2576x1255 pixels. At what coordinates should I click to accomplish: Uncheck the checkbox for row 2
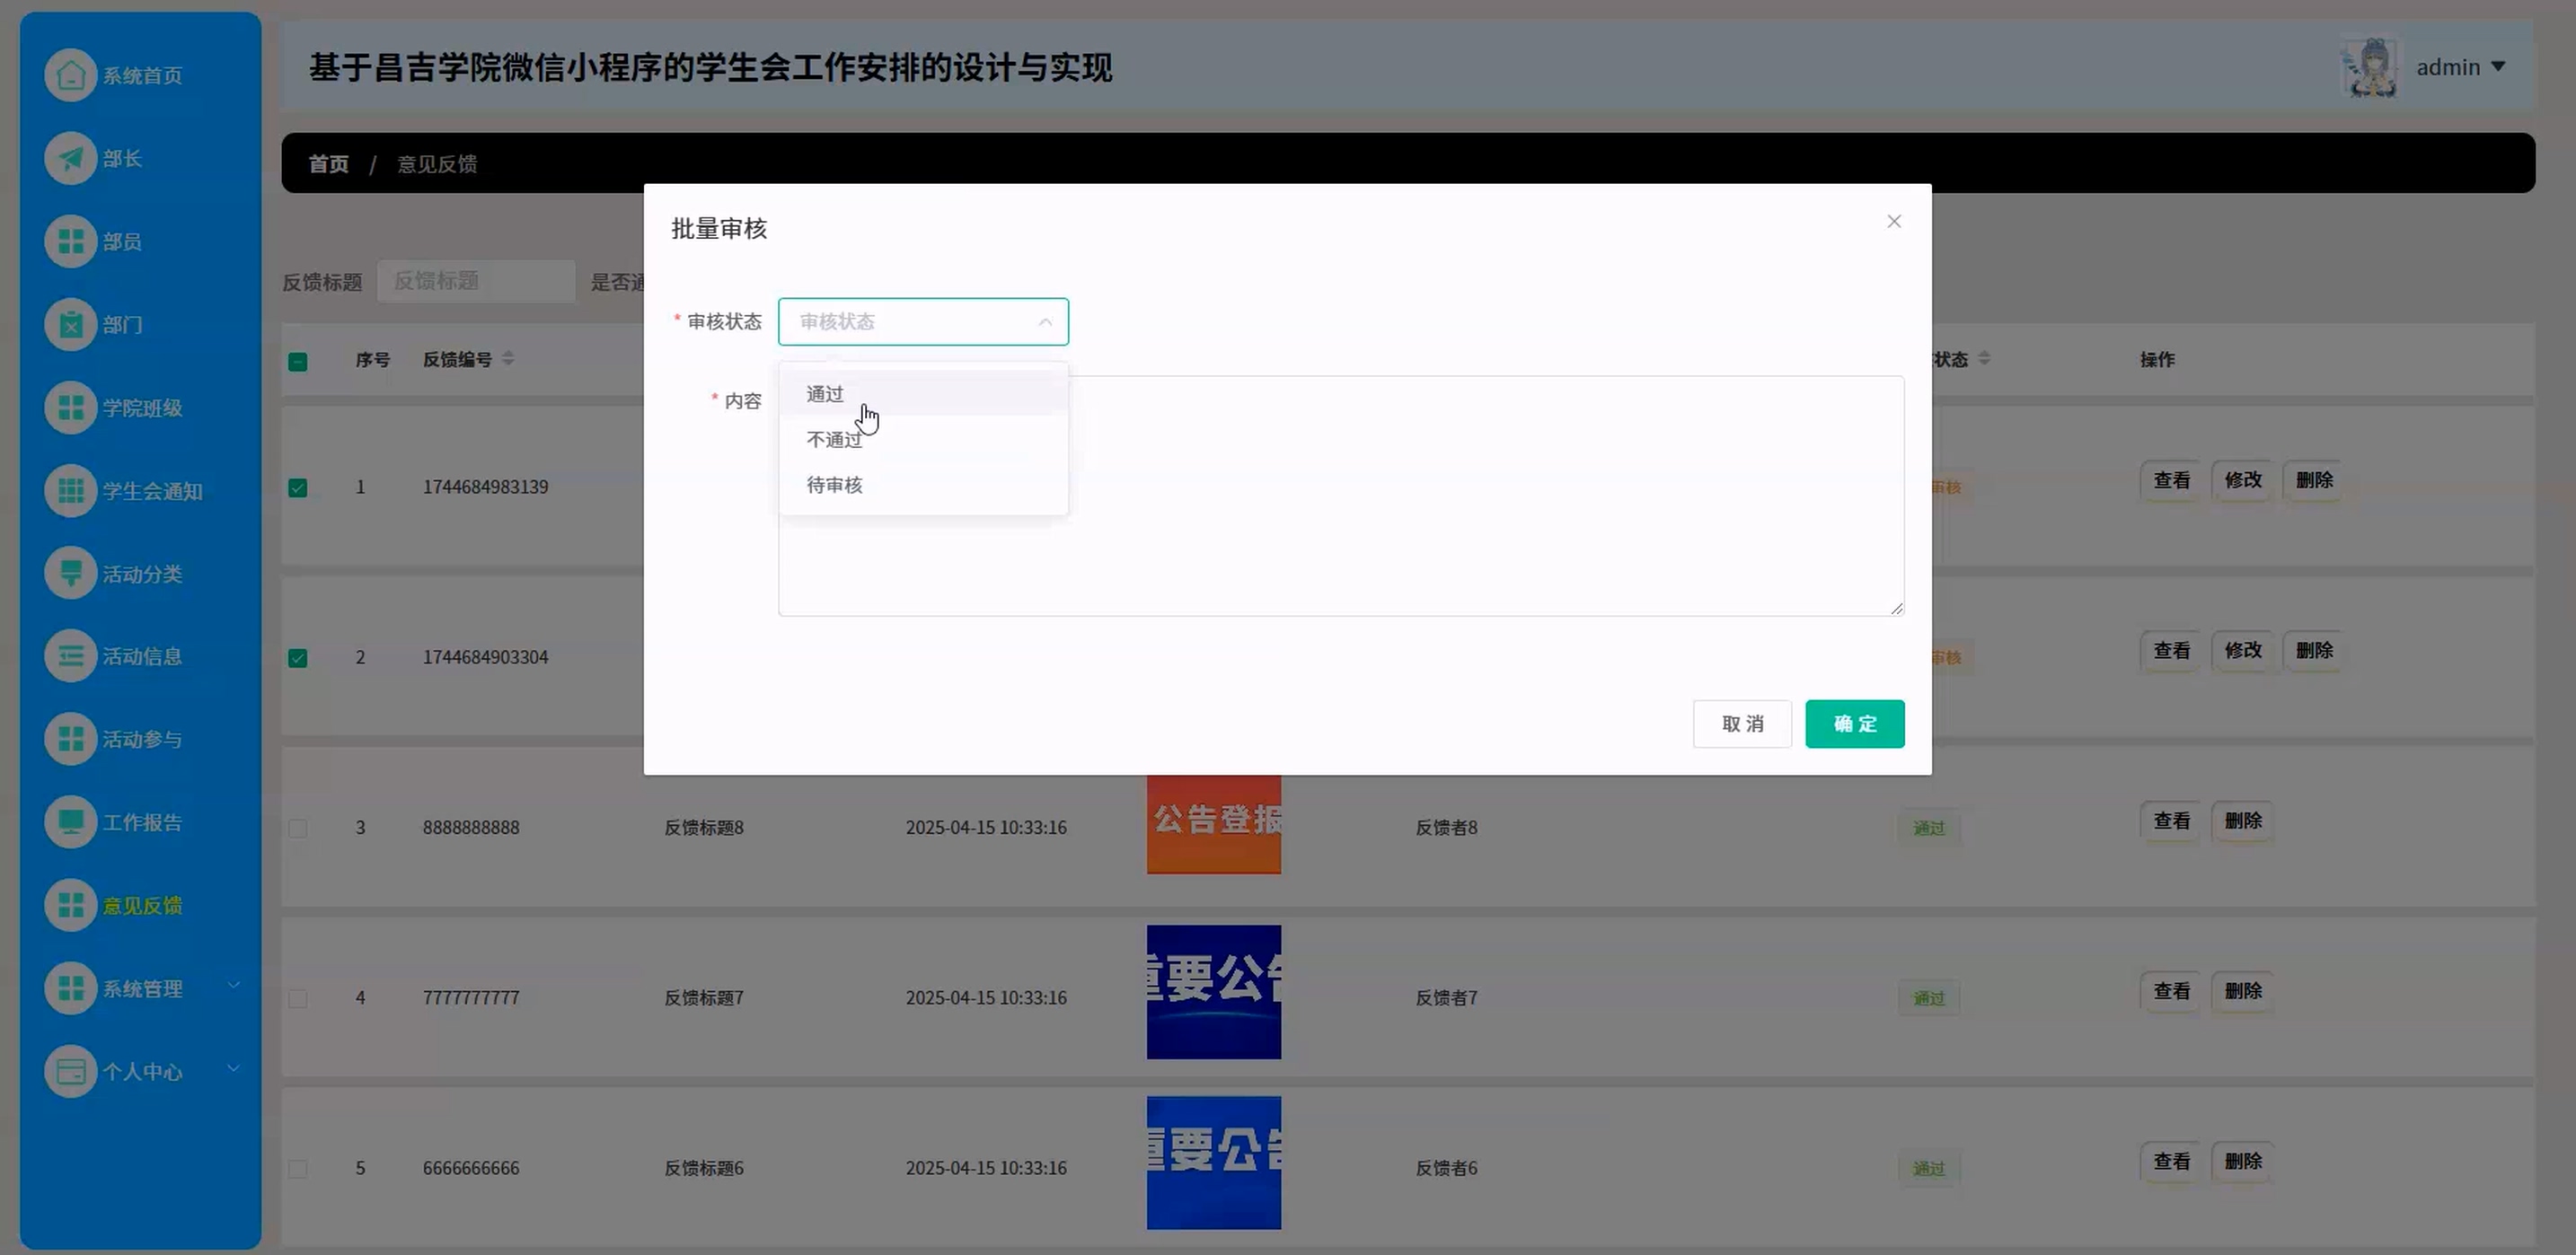[298, 657]
